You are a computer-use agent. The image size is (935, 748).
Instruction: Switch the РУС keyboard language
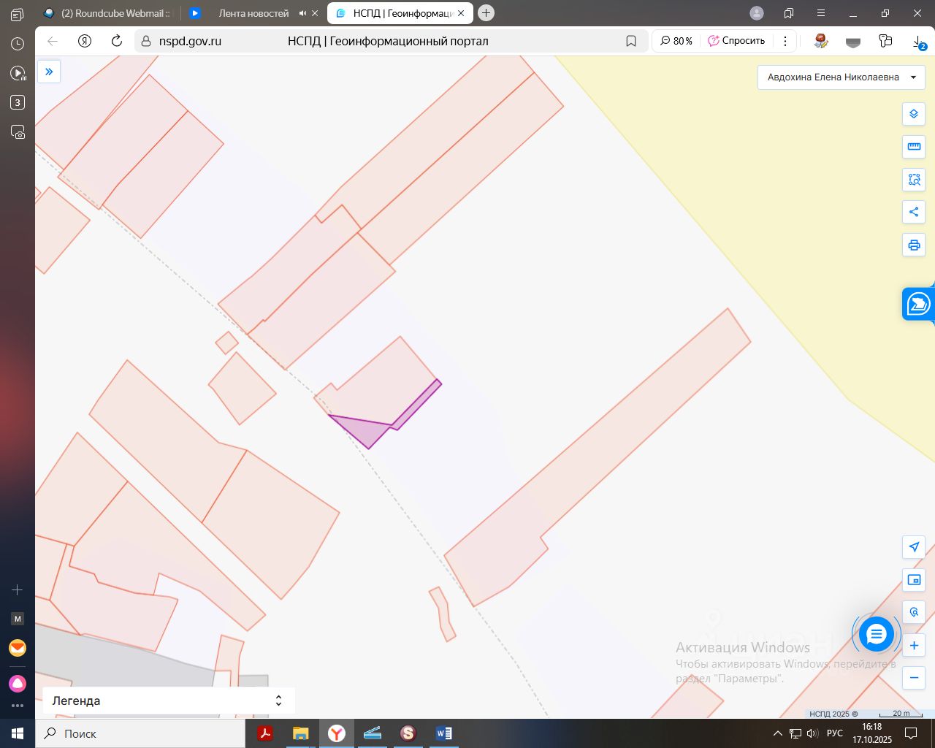click(835, 733)
